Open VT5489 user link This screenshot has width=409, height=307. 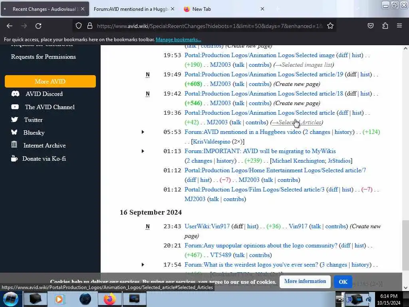pyautogui.click(x=220, y=255)
